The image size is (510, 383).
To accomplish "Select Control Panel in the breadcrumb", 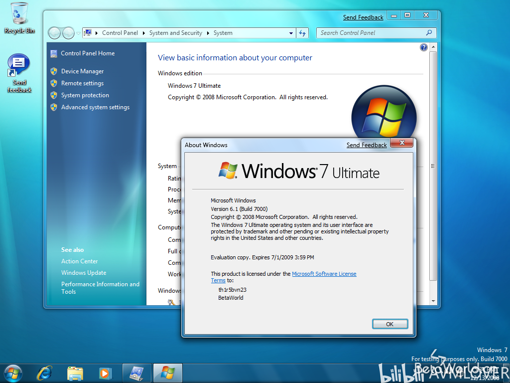I will (x=120, y=33).
